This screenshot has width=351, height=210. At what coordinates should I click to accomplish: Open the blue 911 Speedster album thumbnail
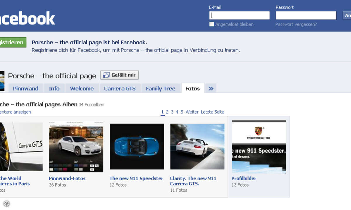point(137,146)
